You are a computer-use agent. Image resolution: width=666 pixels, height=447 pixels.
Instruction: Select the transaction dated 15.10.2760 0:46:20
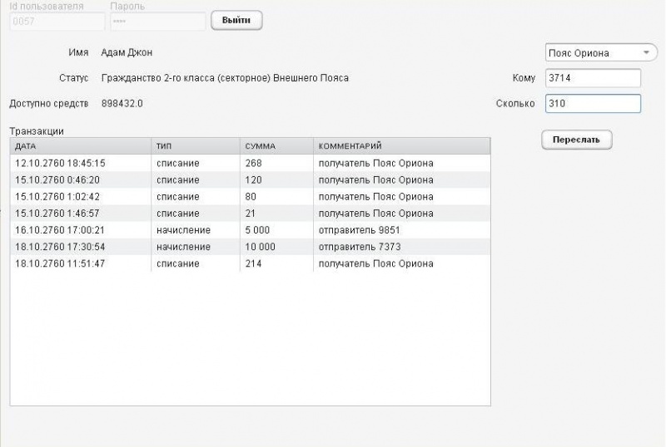pos(251,179)
